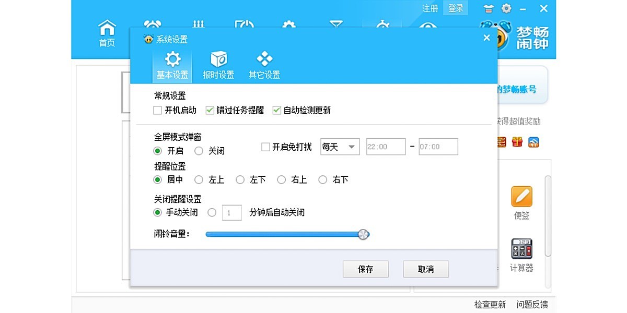Adjust the 闹铃音量 volume slider
The height and width of the screenshot is (313, 627).
pos(363,234)
